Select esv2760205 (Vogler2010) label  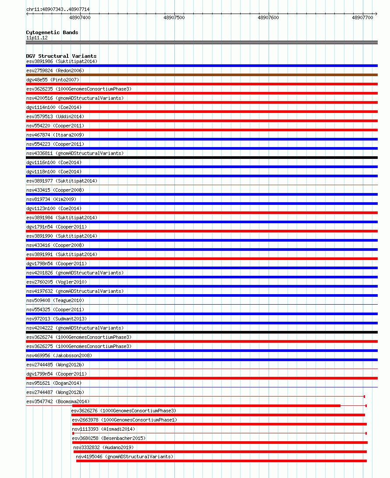pos(57,282)
